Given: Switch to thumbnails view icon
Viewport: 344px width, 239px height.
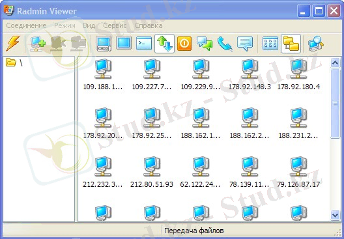Looking at the screenshot, I should click(270, 43).
